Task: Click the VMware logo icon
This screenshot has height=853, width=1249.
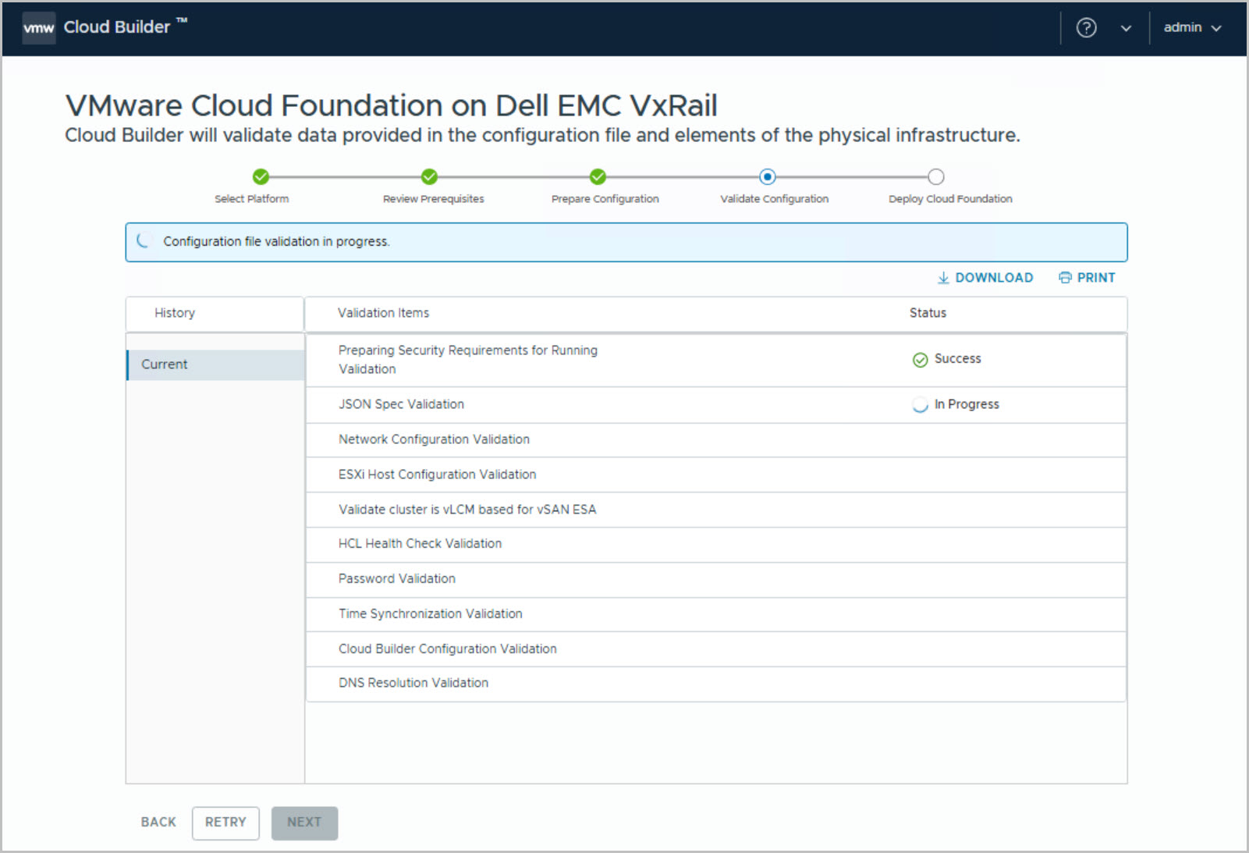Action: click(38, 28)
